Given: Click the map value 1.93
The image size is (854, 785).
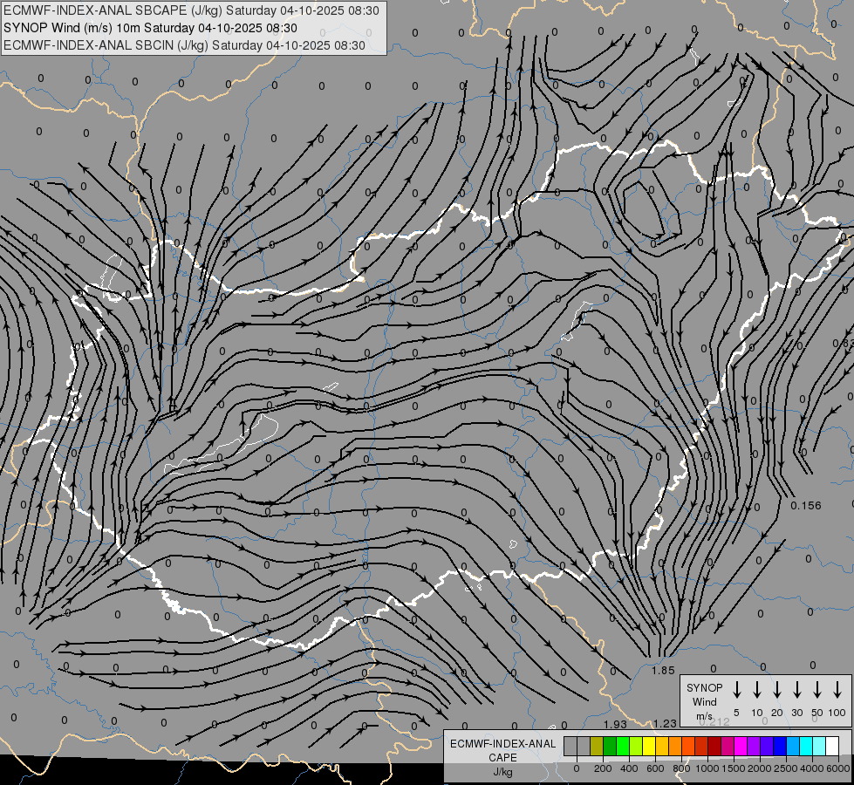Looking at the screenshot, I should [615, 724].
